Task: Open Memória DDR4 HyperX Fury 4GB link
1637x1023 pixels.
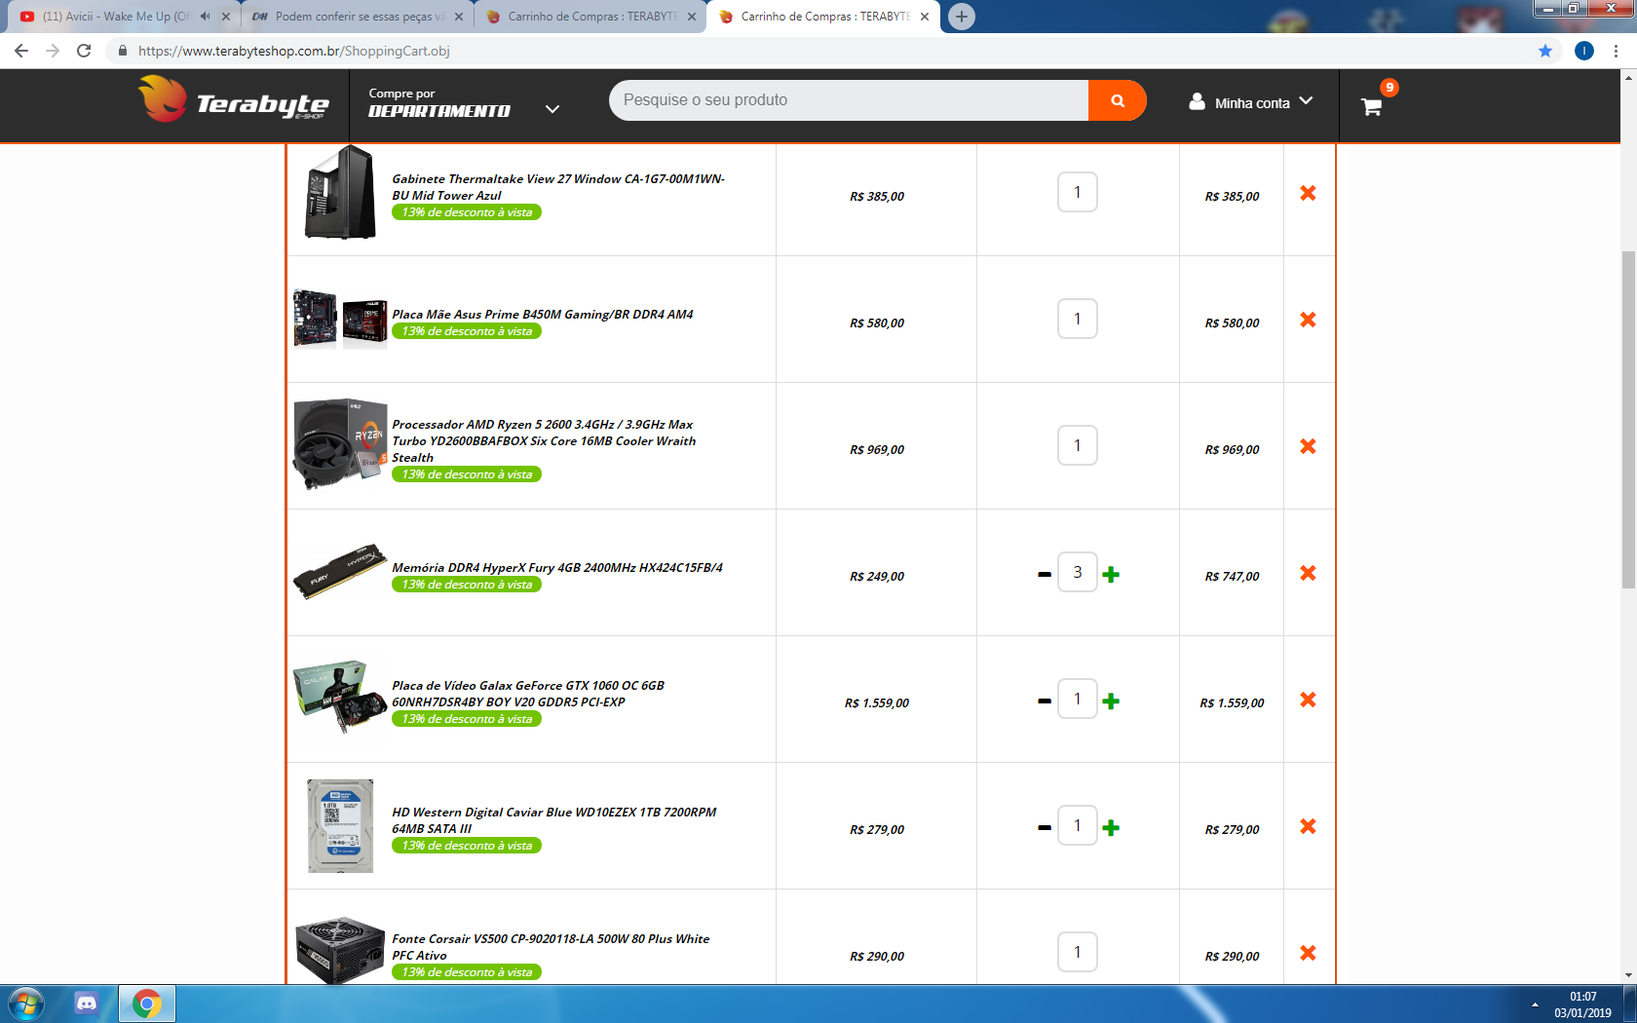Action: (557, 567)
